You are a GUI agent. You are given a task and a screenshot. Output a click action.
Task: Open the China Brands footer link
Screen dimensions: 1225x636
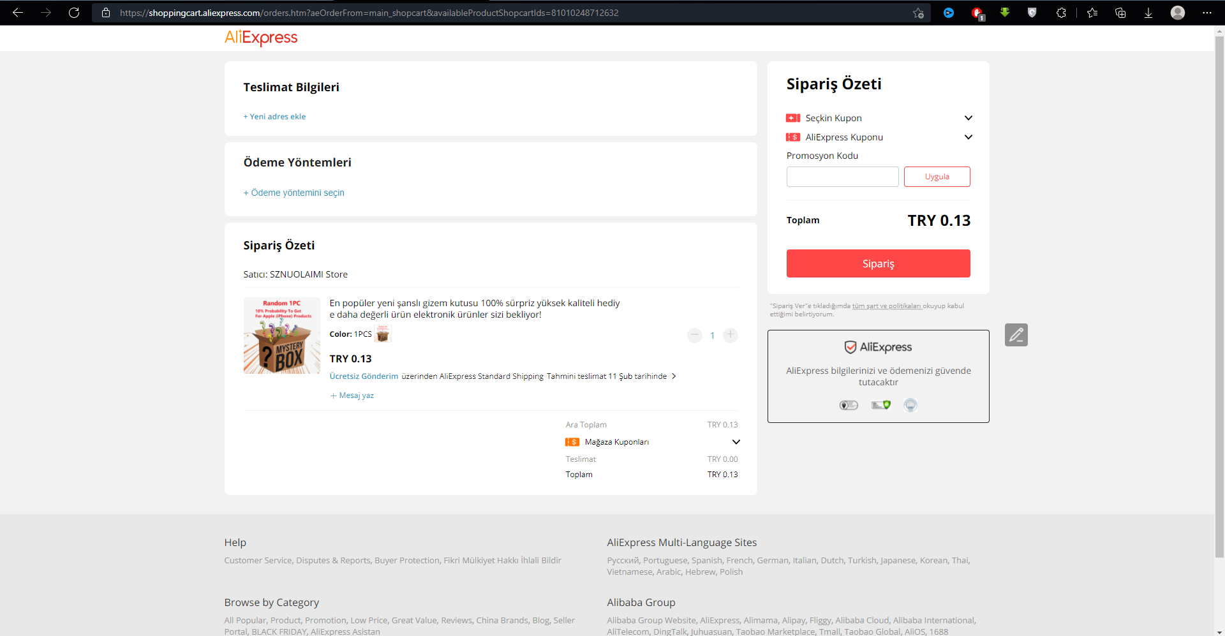tap(502, 621)
